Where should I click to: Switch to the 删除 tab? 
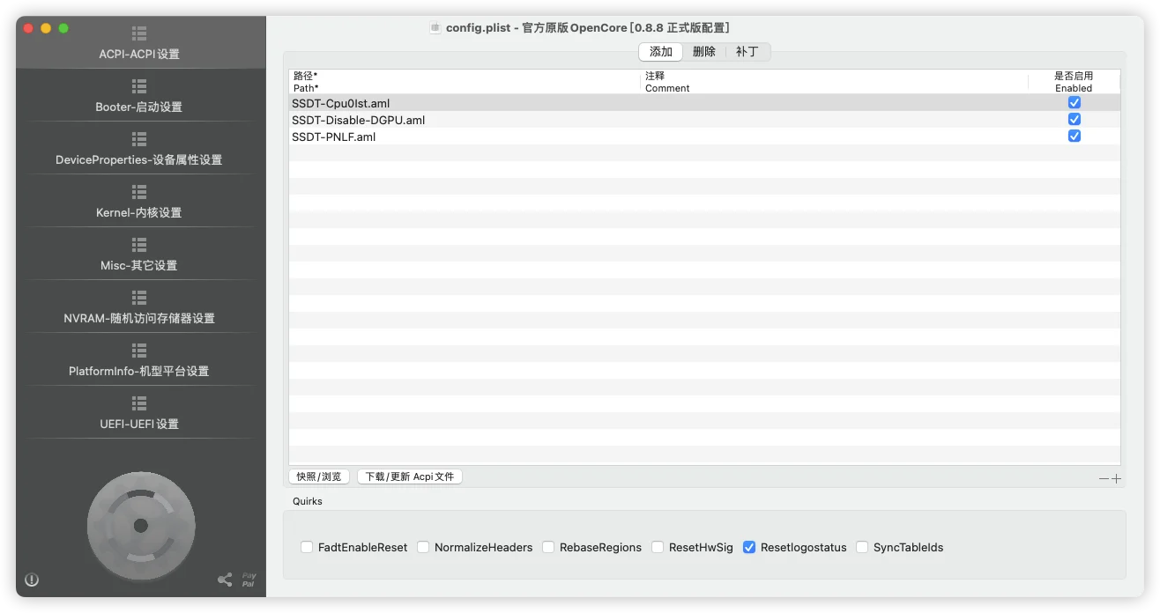(x=703, y=52)
